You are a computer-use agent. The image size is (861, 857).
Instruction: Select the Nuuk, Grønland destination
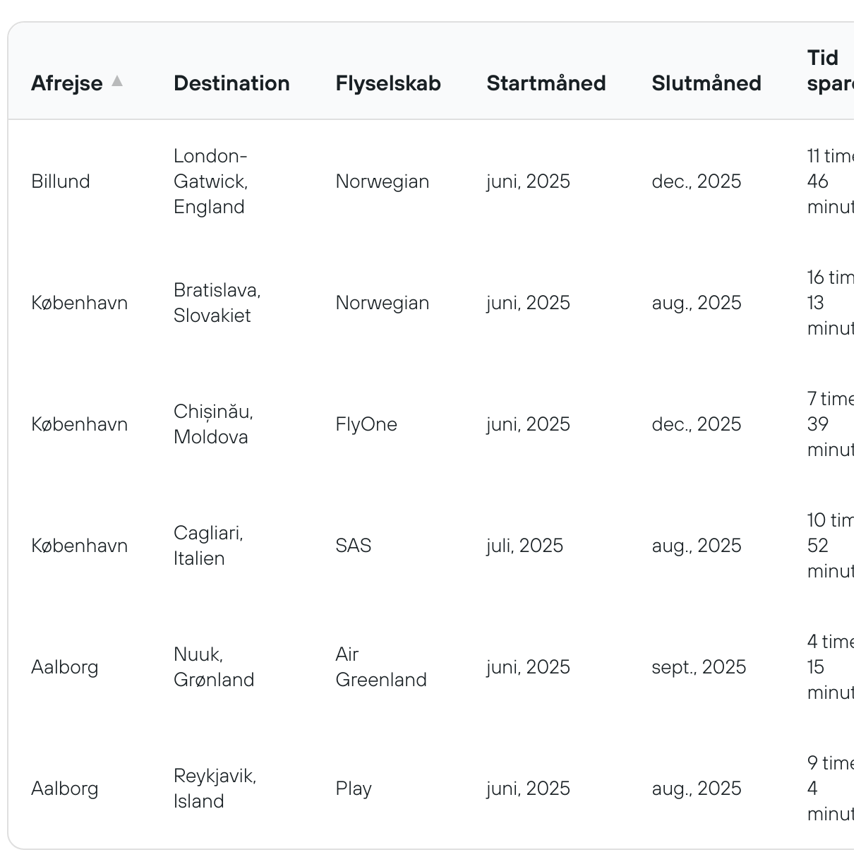(x=214, y=667)
